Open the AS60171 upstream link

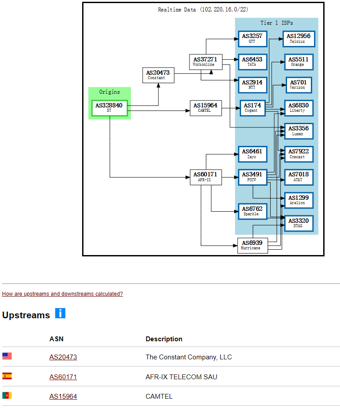click(63, 377)
